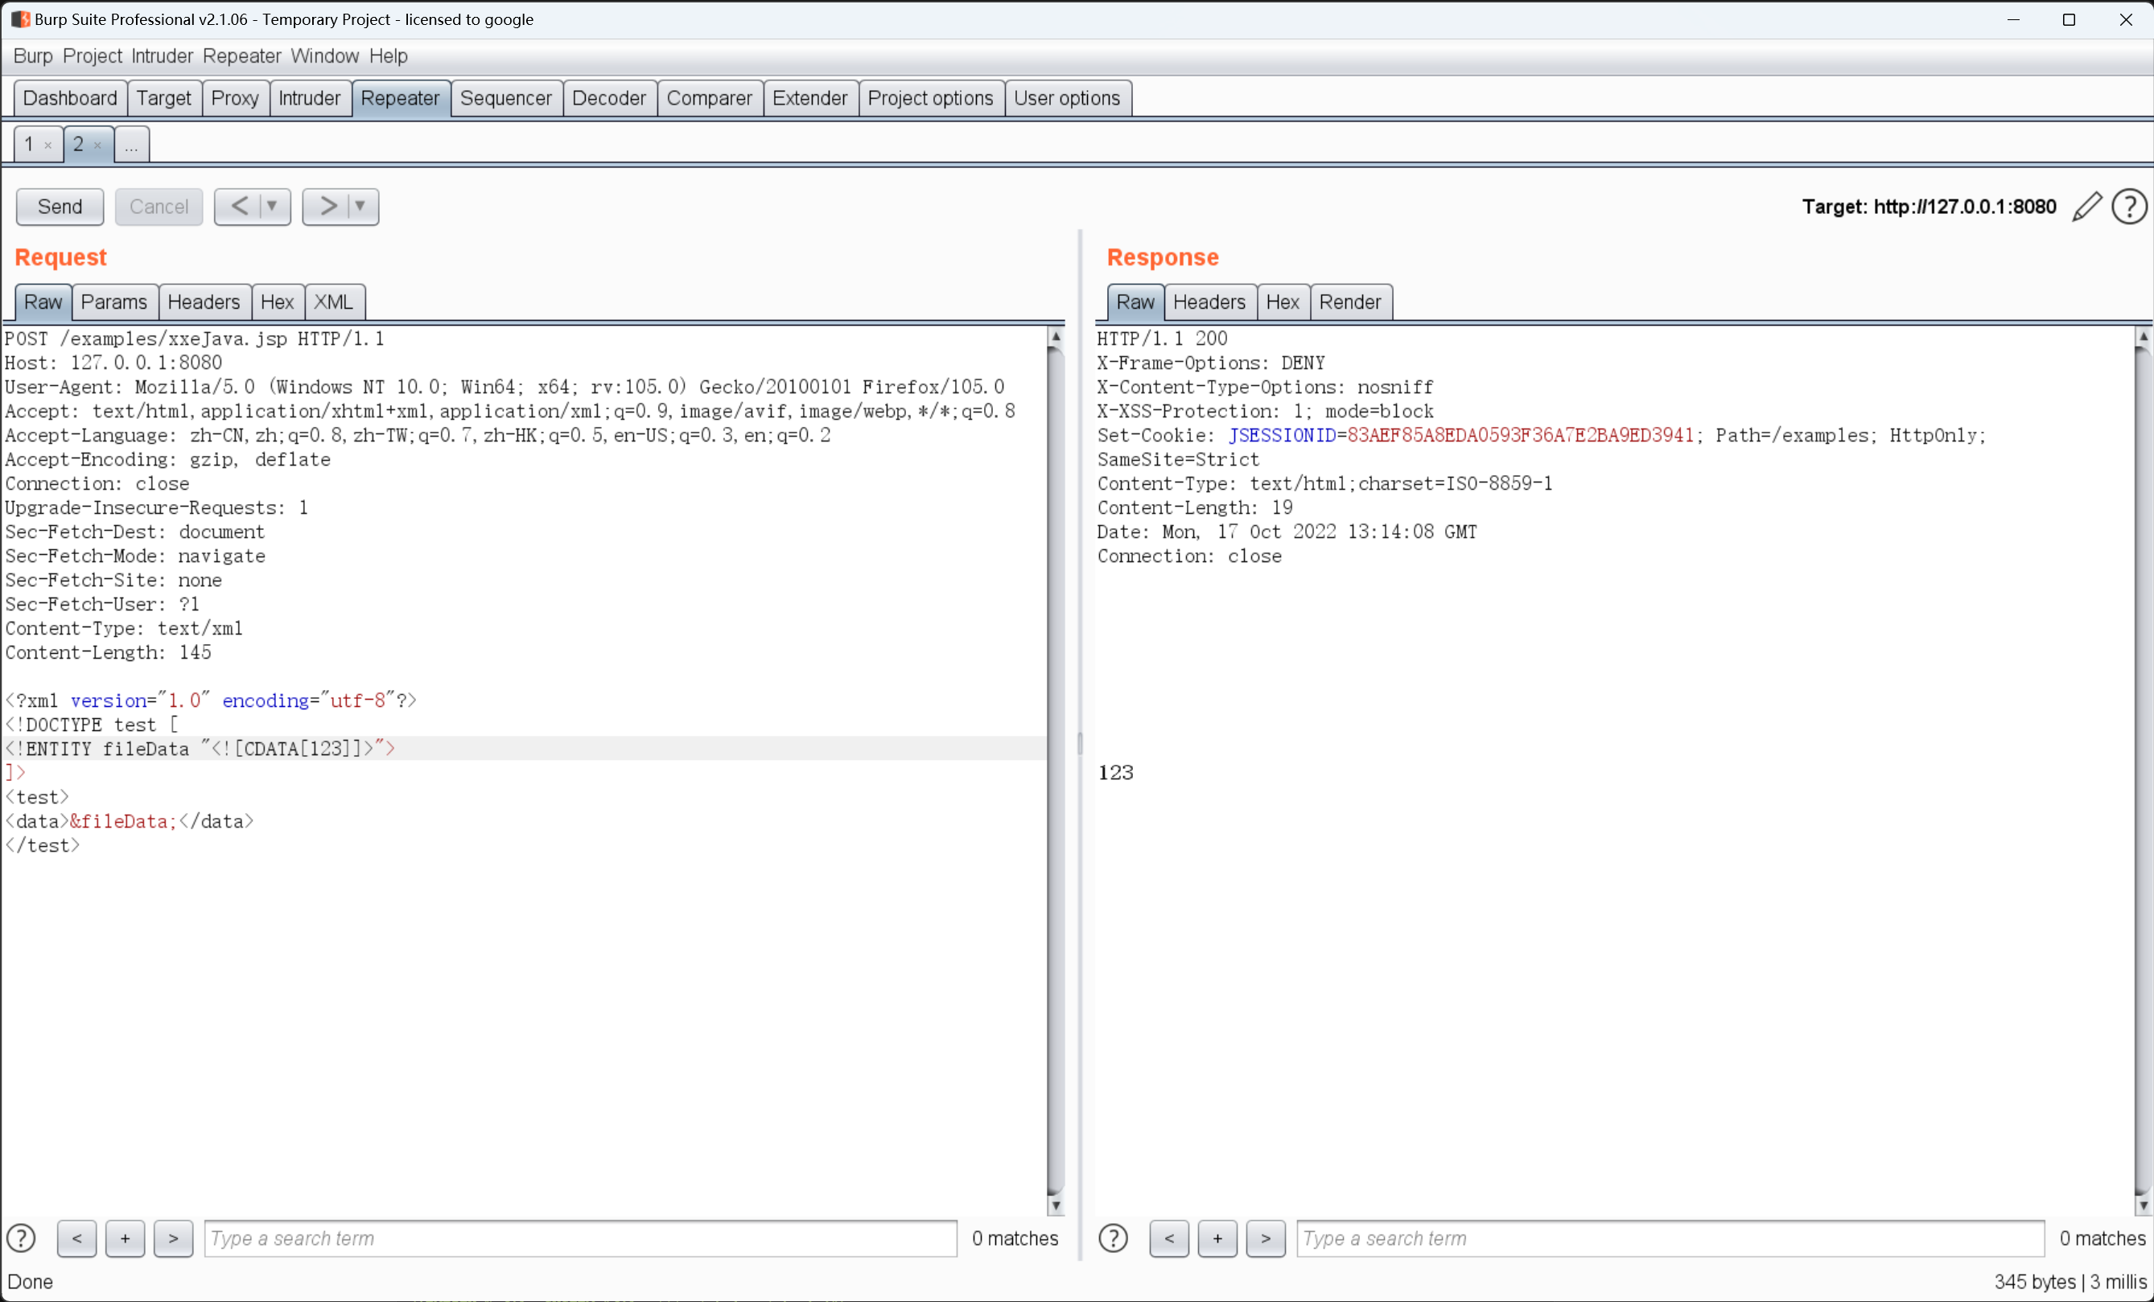Go forward to next request in history
2154x1302 pixels.
tap(327, 207)
